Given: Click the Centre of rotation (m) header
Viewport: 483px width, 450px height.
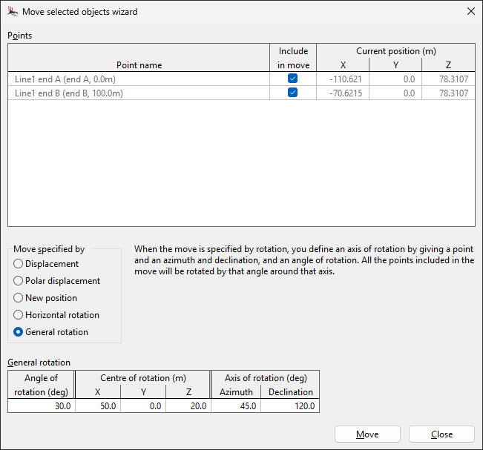Looking at the screenshot, I should pos(143,378).
